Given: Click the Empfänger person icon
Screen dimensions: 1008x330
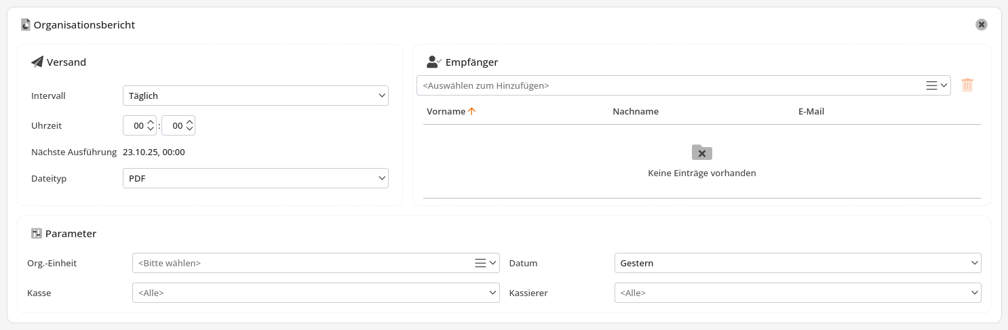Looking at the screenshot, I should point(433,62).
